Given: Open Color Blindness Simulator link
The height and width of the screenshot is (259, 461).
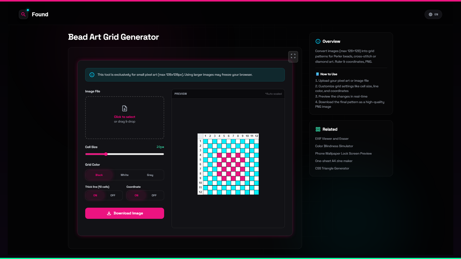Looking at the screenshot, I should 334,146.
